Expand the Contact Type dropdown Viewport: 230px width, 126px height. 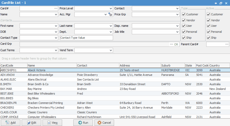pos(56,38)
